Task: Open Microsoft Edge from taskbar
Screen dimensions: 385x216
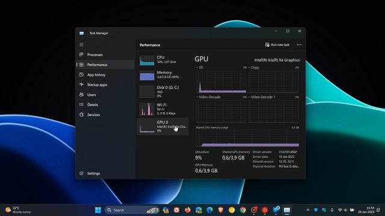Action: (x=210, y=210)
